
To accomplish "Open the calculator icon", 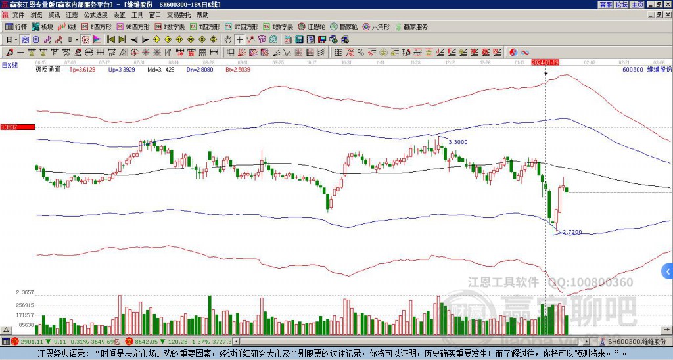I will pyautogui.click(x=299, y=40).
